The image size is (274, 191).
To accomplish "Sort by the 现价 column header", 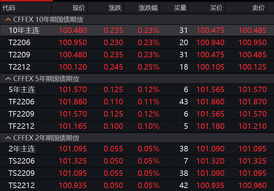I will (78, 8).
